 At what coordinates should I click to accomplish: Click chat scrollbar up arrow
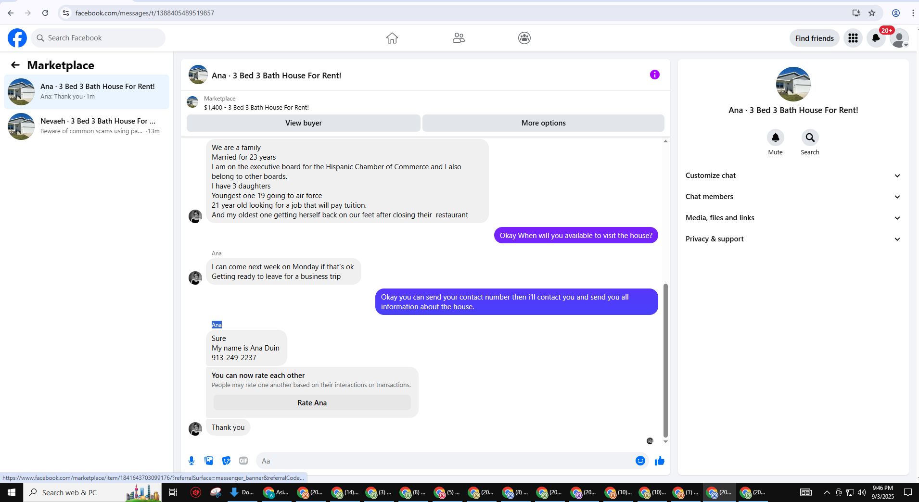(x=665, y=141)
